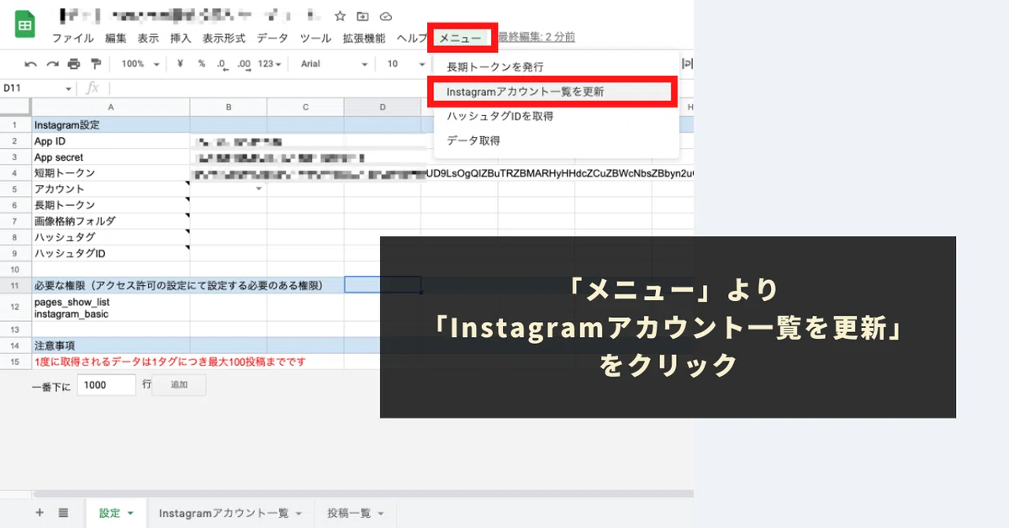Activate the paint format roller
Viewport: 1009px width, 528px height.
click(95, 64)
